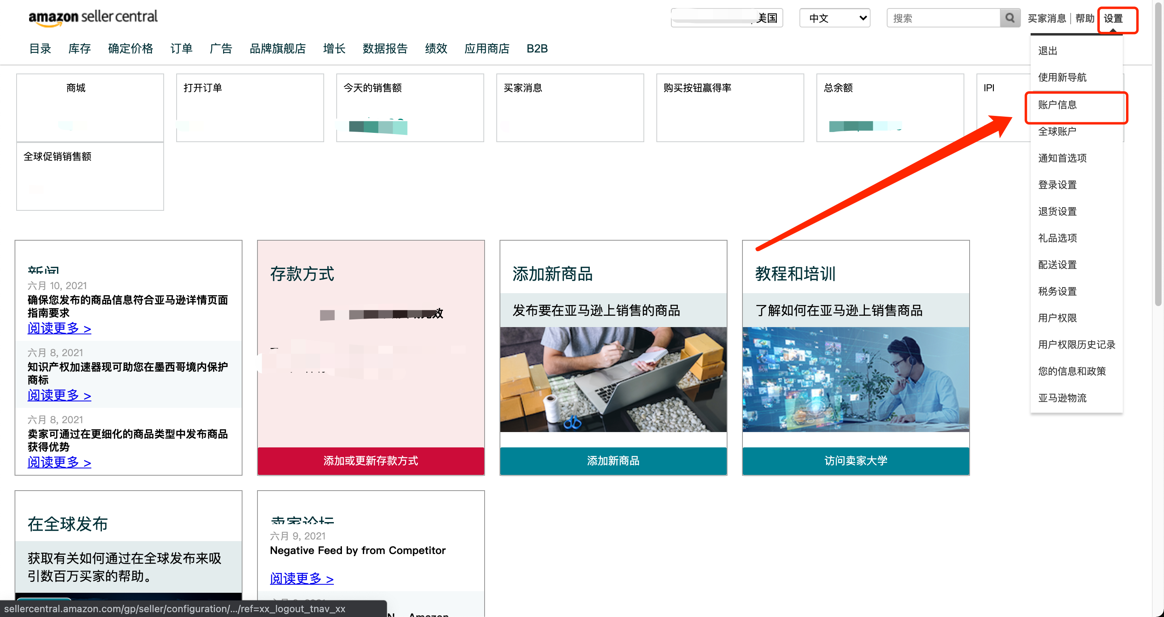Click the Amazon Seller Central logo
The width and height of the screenshot is (1164, 617).
tap(93, 17)
